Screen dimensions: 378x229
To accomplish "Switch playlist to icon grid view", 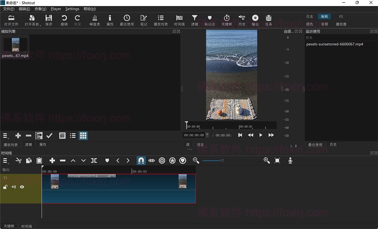I will click(83, 136).
